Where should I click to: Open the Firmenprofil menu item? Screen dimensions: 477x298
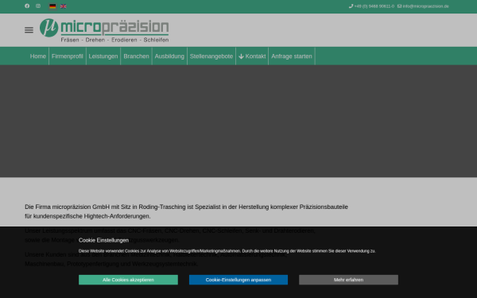[x=68, y=56]
